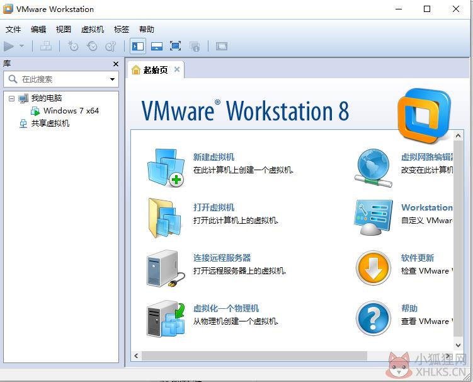Open the 帮助 menu

coord(147,29)
